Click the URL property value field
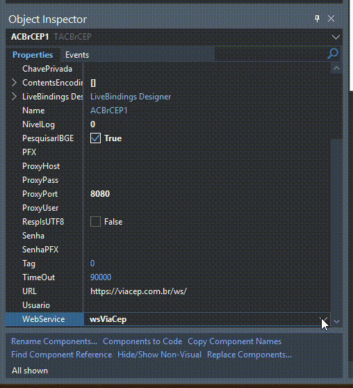Viewport: 353px width, 388px height. (x=207, y=291)
